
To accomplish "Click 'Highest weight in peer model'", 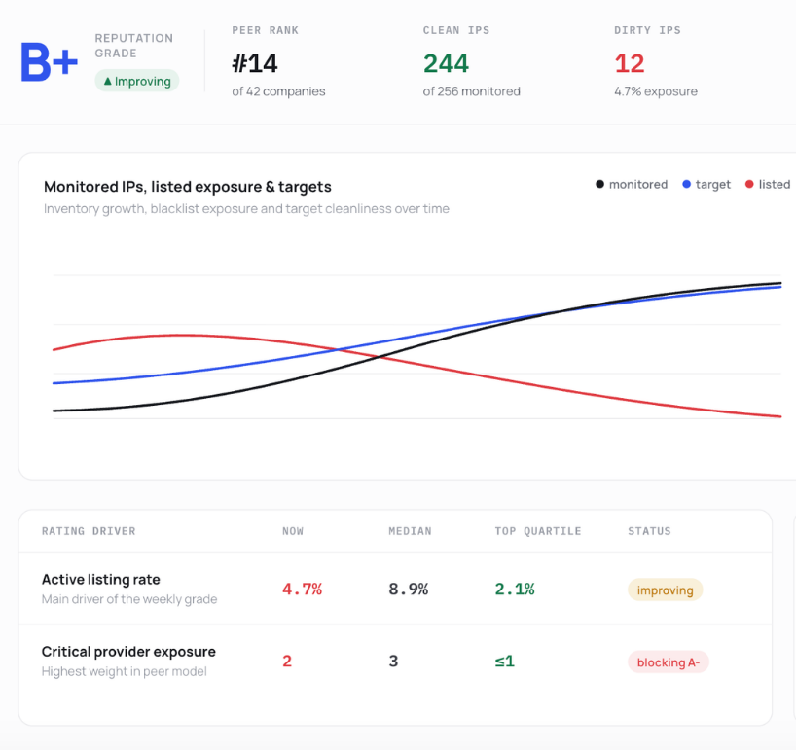I will click(125, 671).
